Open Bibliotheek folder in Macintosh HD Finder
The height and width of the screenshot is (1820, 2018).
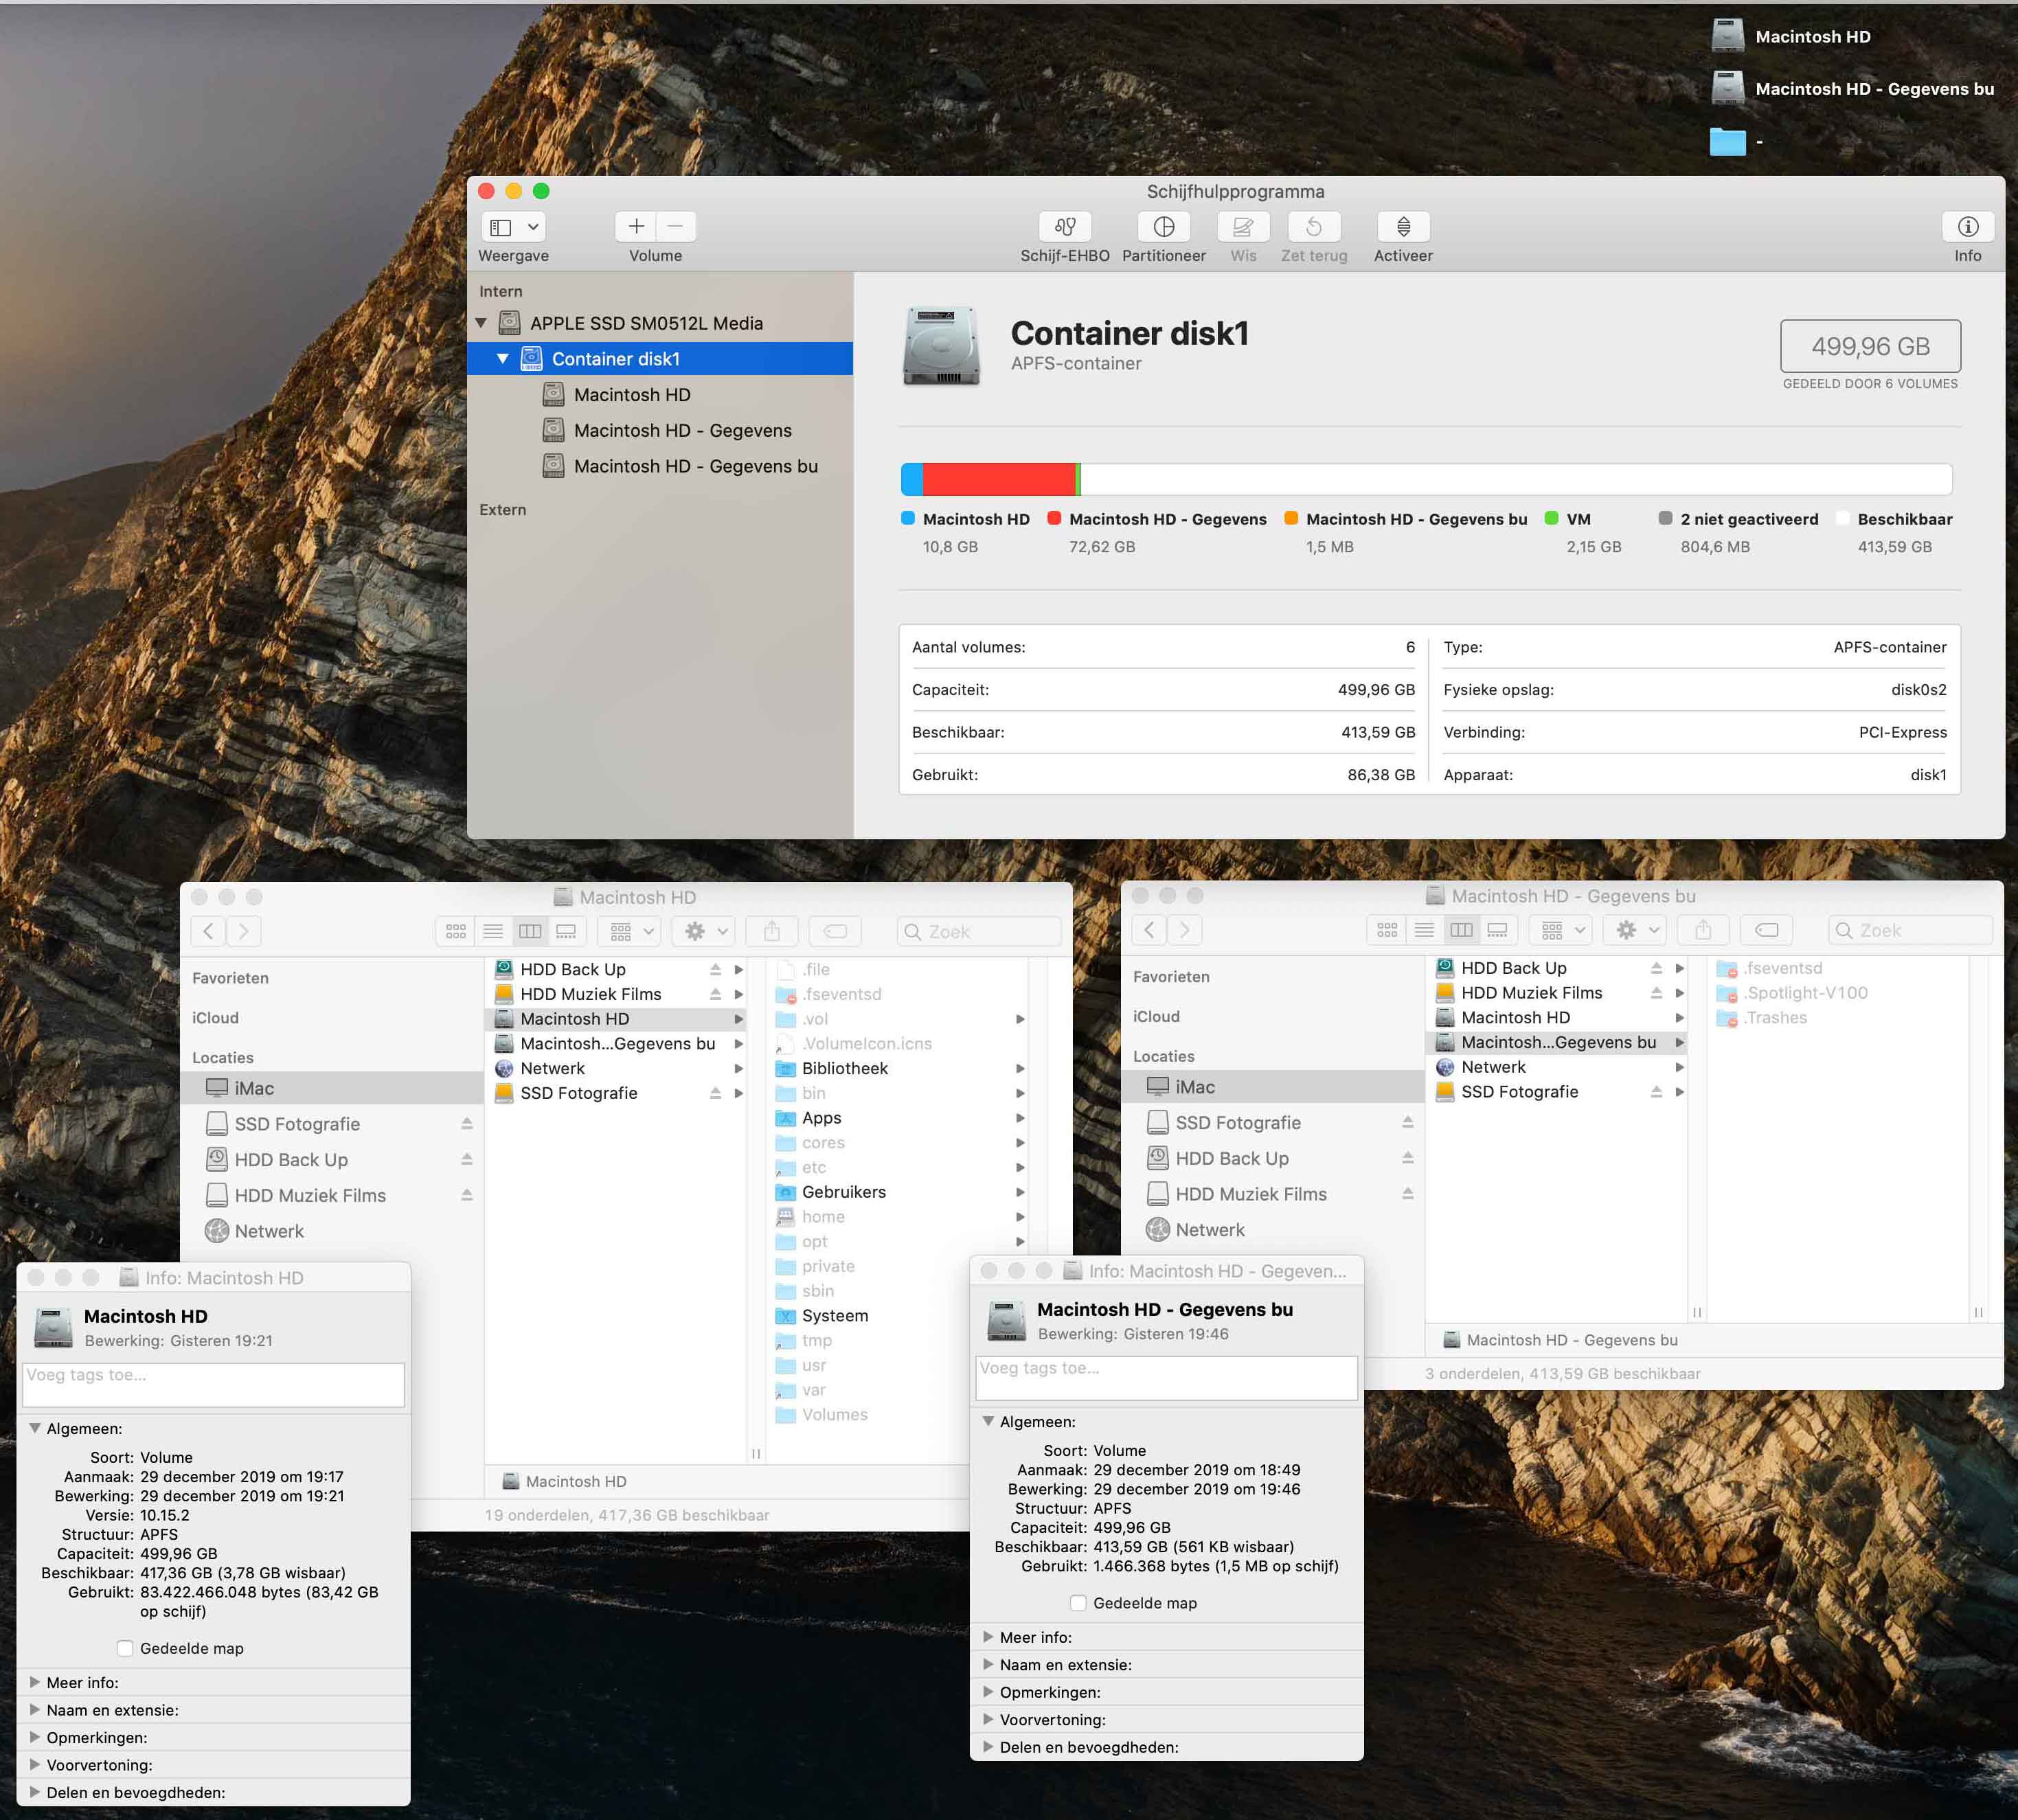coord(900,1069)
